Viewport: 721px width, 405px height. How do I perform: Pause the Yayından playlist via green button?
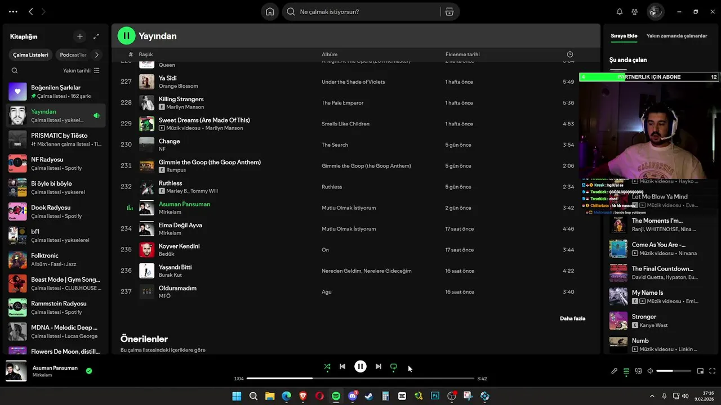click(x=126, y=36)
